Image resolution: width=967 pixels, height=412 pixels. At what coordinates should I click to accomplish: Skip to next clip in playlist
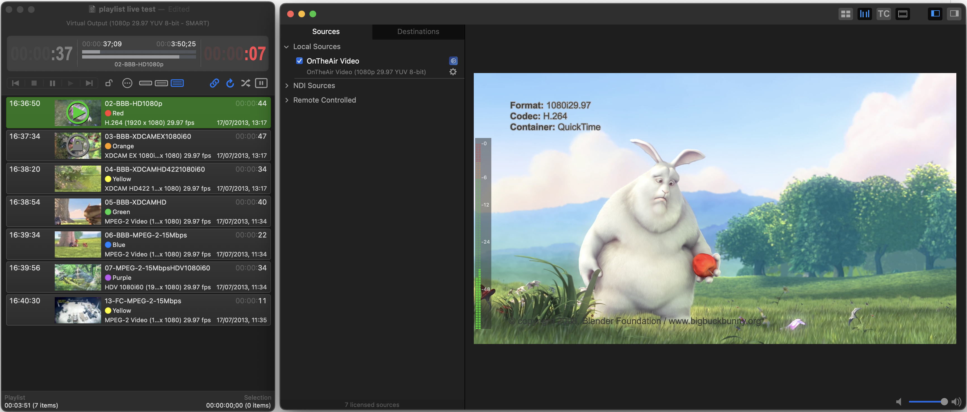89,83
